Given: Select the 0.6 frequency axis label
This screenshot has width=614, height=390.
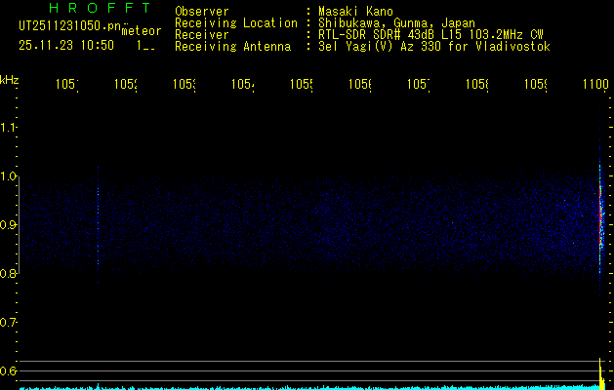Looking at the screenshot, I should coord(9,370).
